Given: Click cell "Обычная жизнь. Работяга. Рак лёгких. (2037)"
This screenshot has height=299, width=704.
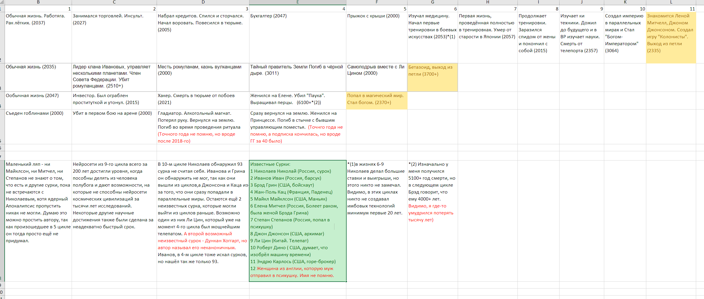Looking at the screenshot, I should tap(38, 38).
